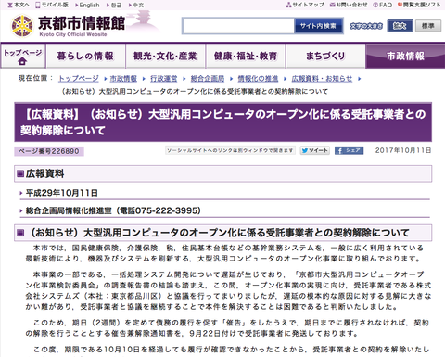This screenshot has width=445, height=357.
Task: Open the FAQ icon link
Action: pyautogui.click(x=382, y=5)
